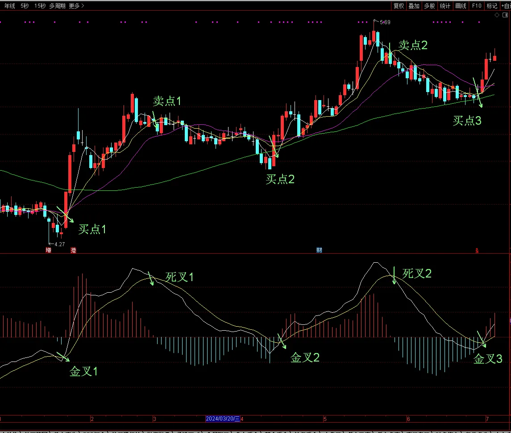The image size is (511, 433).
Task: Expand the 更多 periods menu
Action: [x=76, y=6]
